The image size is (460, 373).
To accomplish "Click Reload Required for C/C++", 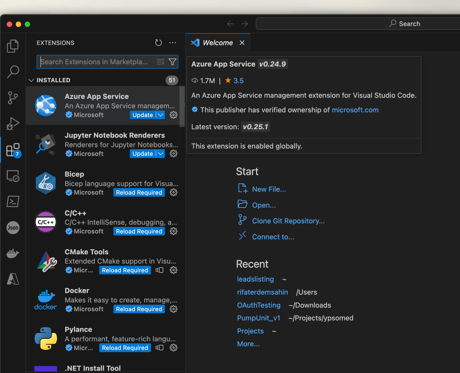I will pos(139,231).
